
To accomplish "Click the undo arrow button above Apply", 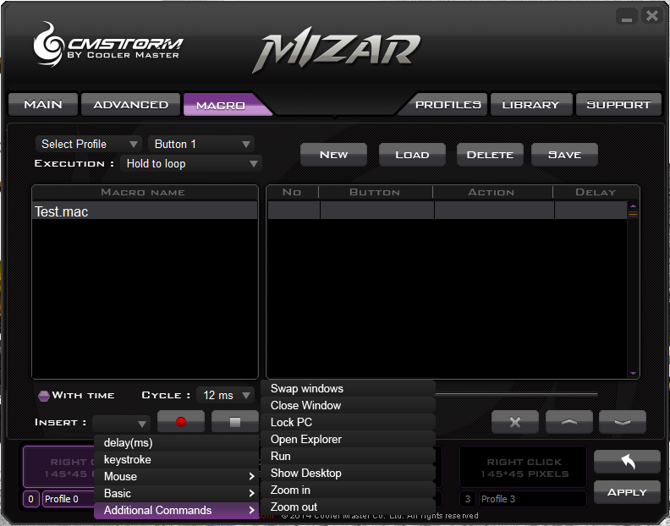I will 627,462.
